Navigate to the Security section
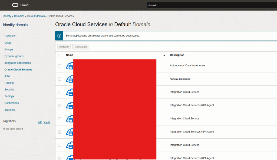Viewport: 277px width, 160px height. [9, 90]
